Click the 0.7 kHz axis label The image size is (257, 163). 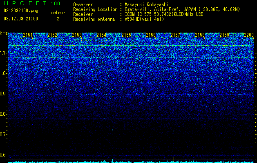click(3, 134)
